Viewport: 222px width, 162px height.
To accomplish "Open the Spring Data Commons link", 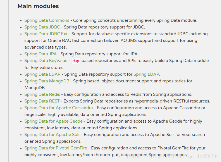I will 47,20.
